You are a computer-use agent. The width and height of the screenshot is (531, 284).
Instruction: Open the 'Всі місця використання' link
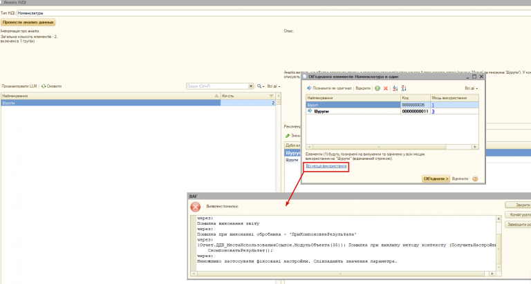click(x=326, y=166)
